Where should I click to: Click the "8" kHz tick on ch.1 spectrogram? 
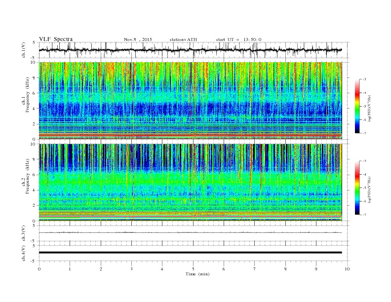[x=34, y=78]
